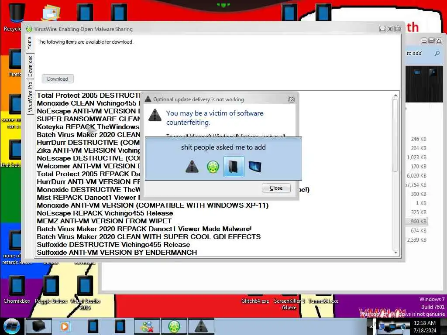Switch to the Download vertical tab

[x=30, y=66]
